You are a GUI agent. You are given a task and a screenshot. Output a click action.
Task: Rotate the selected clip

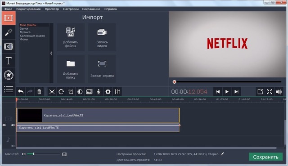tap(61, 92)
